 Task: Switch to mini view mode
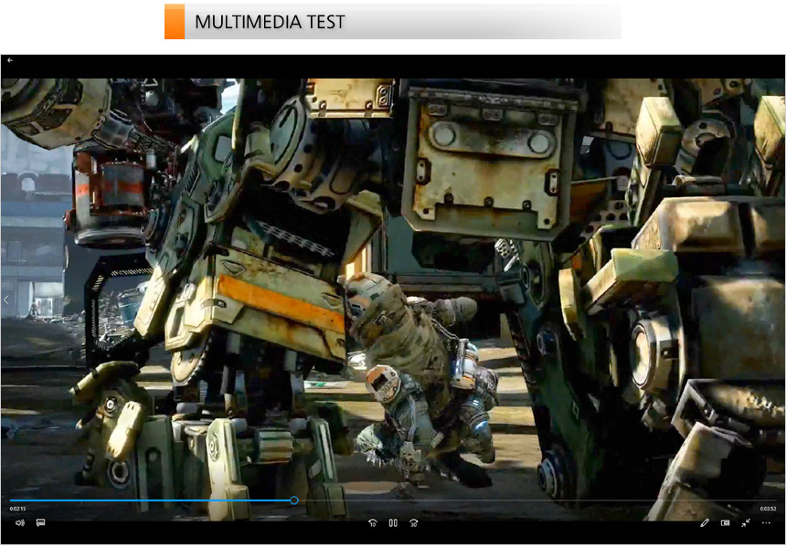[725, 523]
